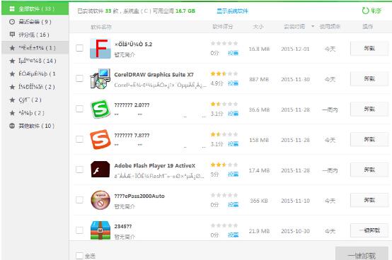
Task: Check the box for CorelDRAW Graphics Suite X7
Action: [x=79, y=78]
